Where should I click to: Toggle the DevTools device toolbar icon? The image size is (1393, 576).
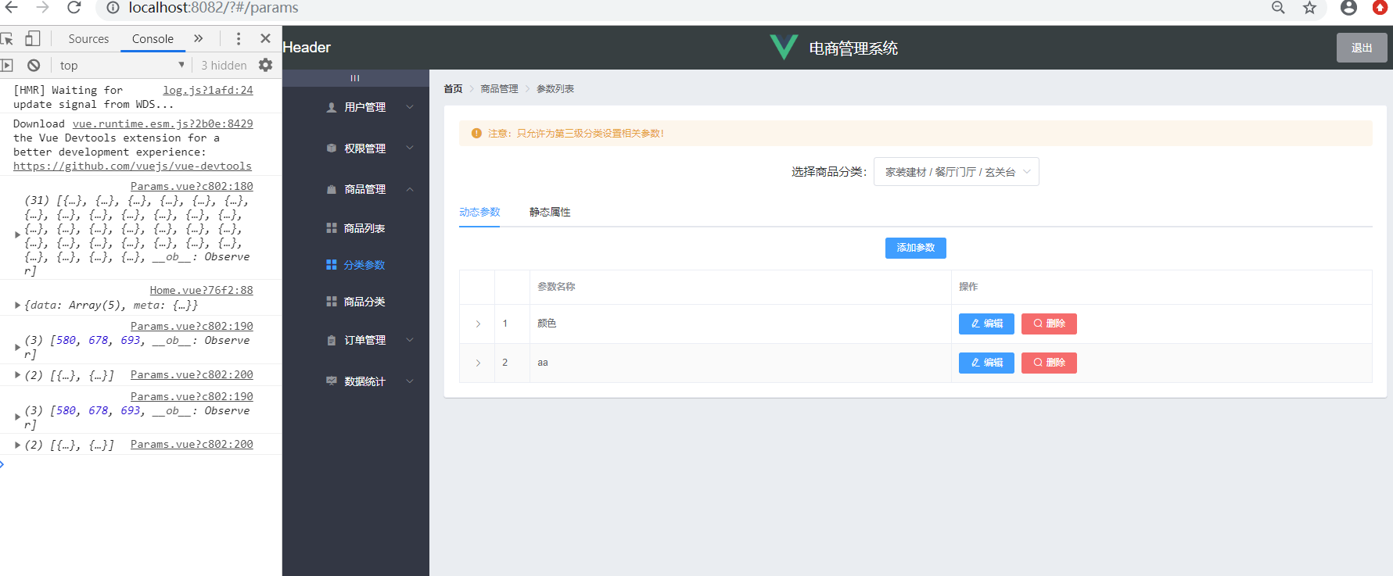(32, 38)
